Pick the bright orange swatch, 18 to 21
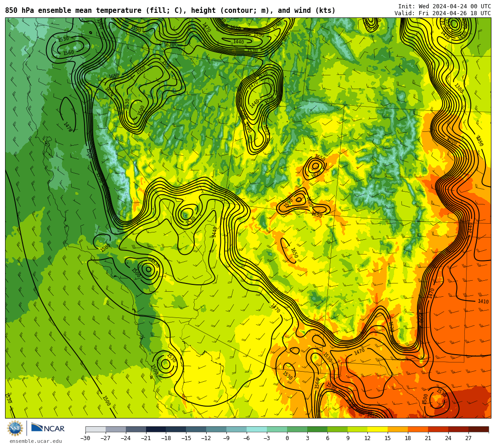The width and height of the screenshot is (496, 447). (418, 429)
